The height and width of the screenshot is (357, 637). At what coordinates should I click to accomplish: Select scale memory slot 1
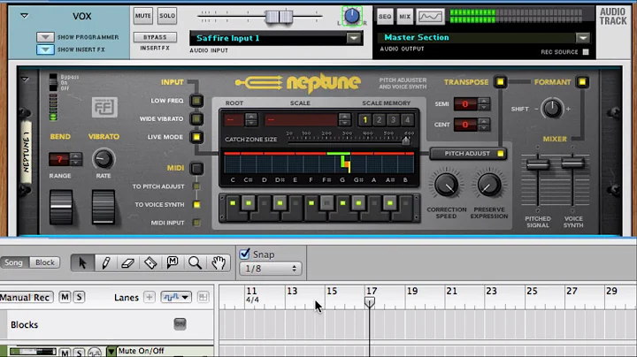click(365, 119)
